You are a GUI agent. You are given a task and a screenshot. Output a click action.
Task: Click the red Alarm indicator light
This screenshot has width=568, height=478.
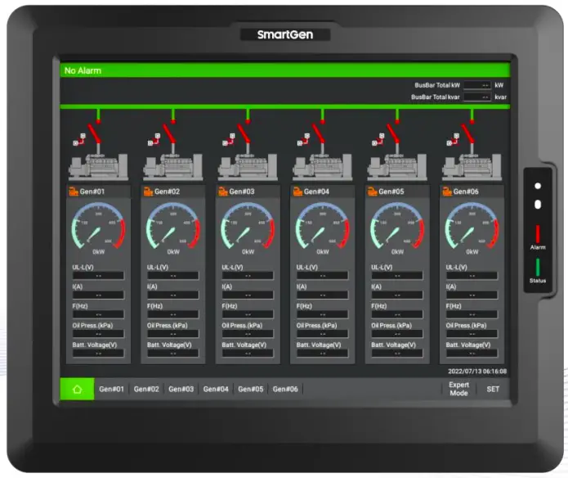538,233
